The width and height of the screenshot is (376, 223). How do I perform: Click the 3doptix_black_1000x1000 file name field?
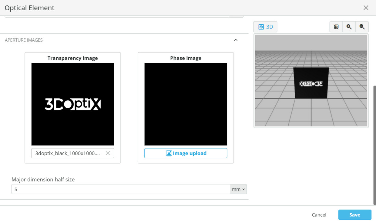click(73, 153)
